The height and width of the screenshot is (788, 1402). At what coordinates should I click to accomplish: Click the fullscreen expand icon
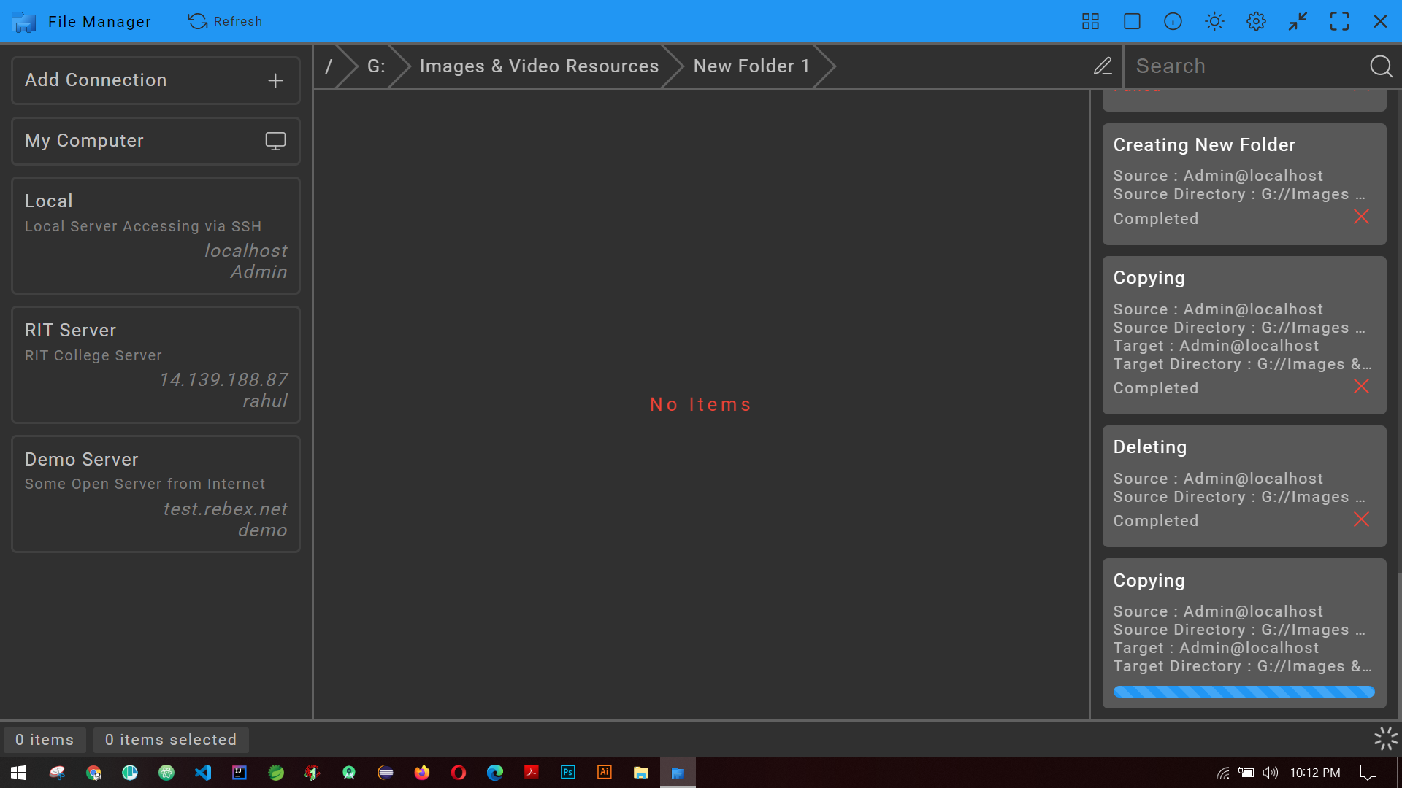click(x=1339, y=21)
